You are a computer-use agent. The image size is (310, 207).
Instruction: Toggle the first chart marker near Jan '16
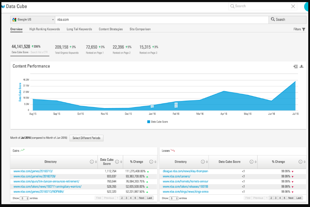152,106
